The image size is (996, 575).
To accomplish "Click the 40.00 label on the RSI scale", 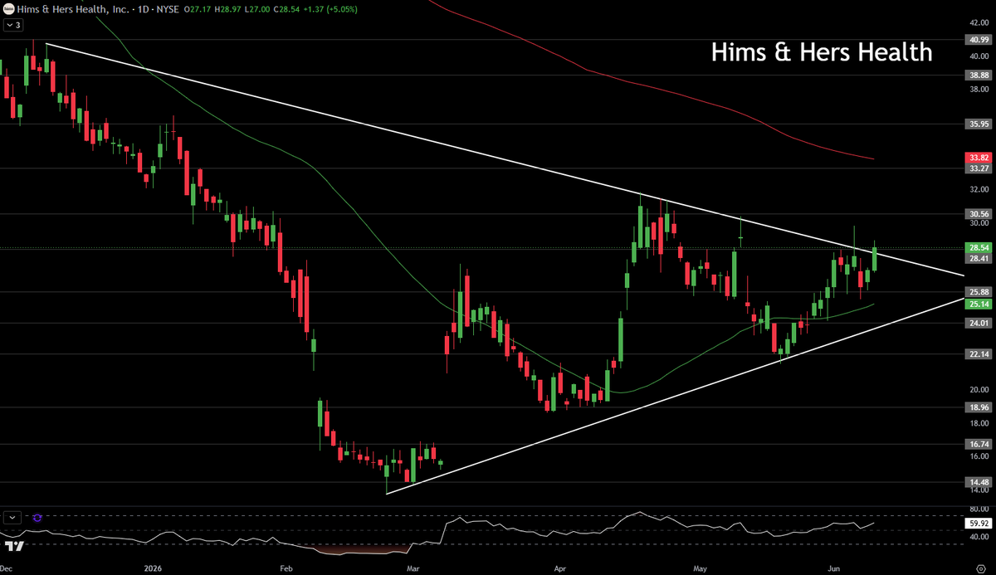I will (978, 537).
